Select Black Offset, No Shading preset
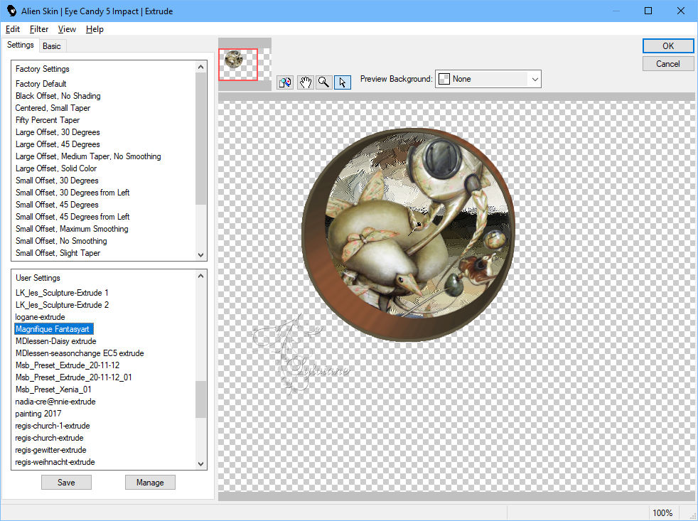 [x=58, y=96]
